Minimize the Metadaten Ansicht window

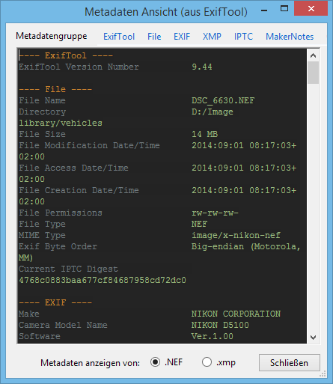(x=264, y=10)
